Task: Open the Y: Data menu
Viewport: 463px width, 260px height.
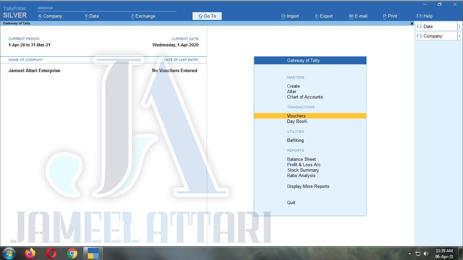Action: pos(92,16)
